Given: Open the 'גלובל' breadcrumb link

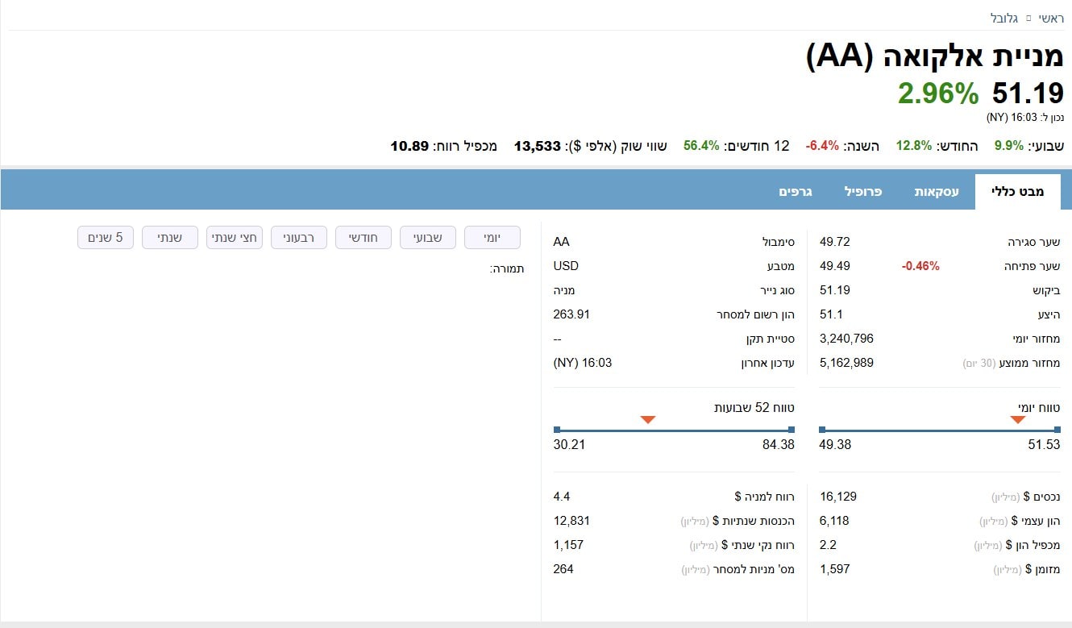Looking at the screenshot, I should 1004,18.
